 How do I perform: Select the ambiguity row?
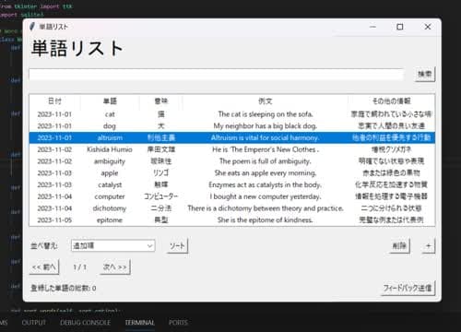[x=232, y=161]
